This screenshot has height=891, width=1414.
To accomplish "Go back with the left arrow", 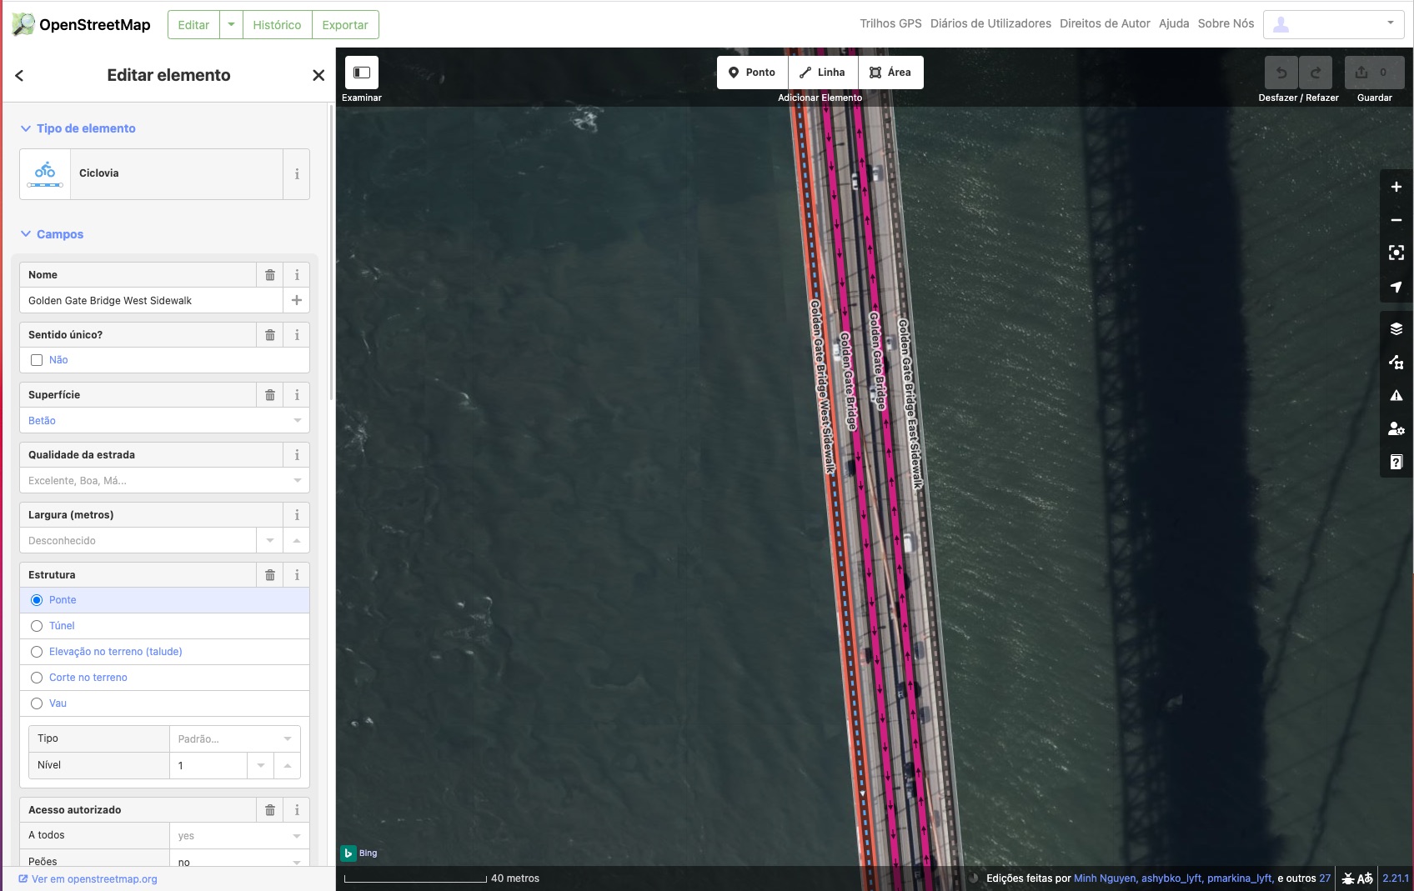I will pos(19,75).
